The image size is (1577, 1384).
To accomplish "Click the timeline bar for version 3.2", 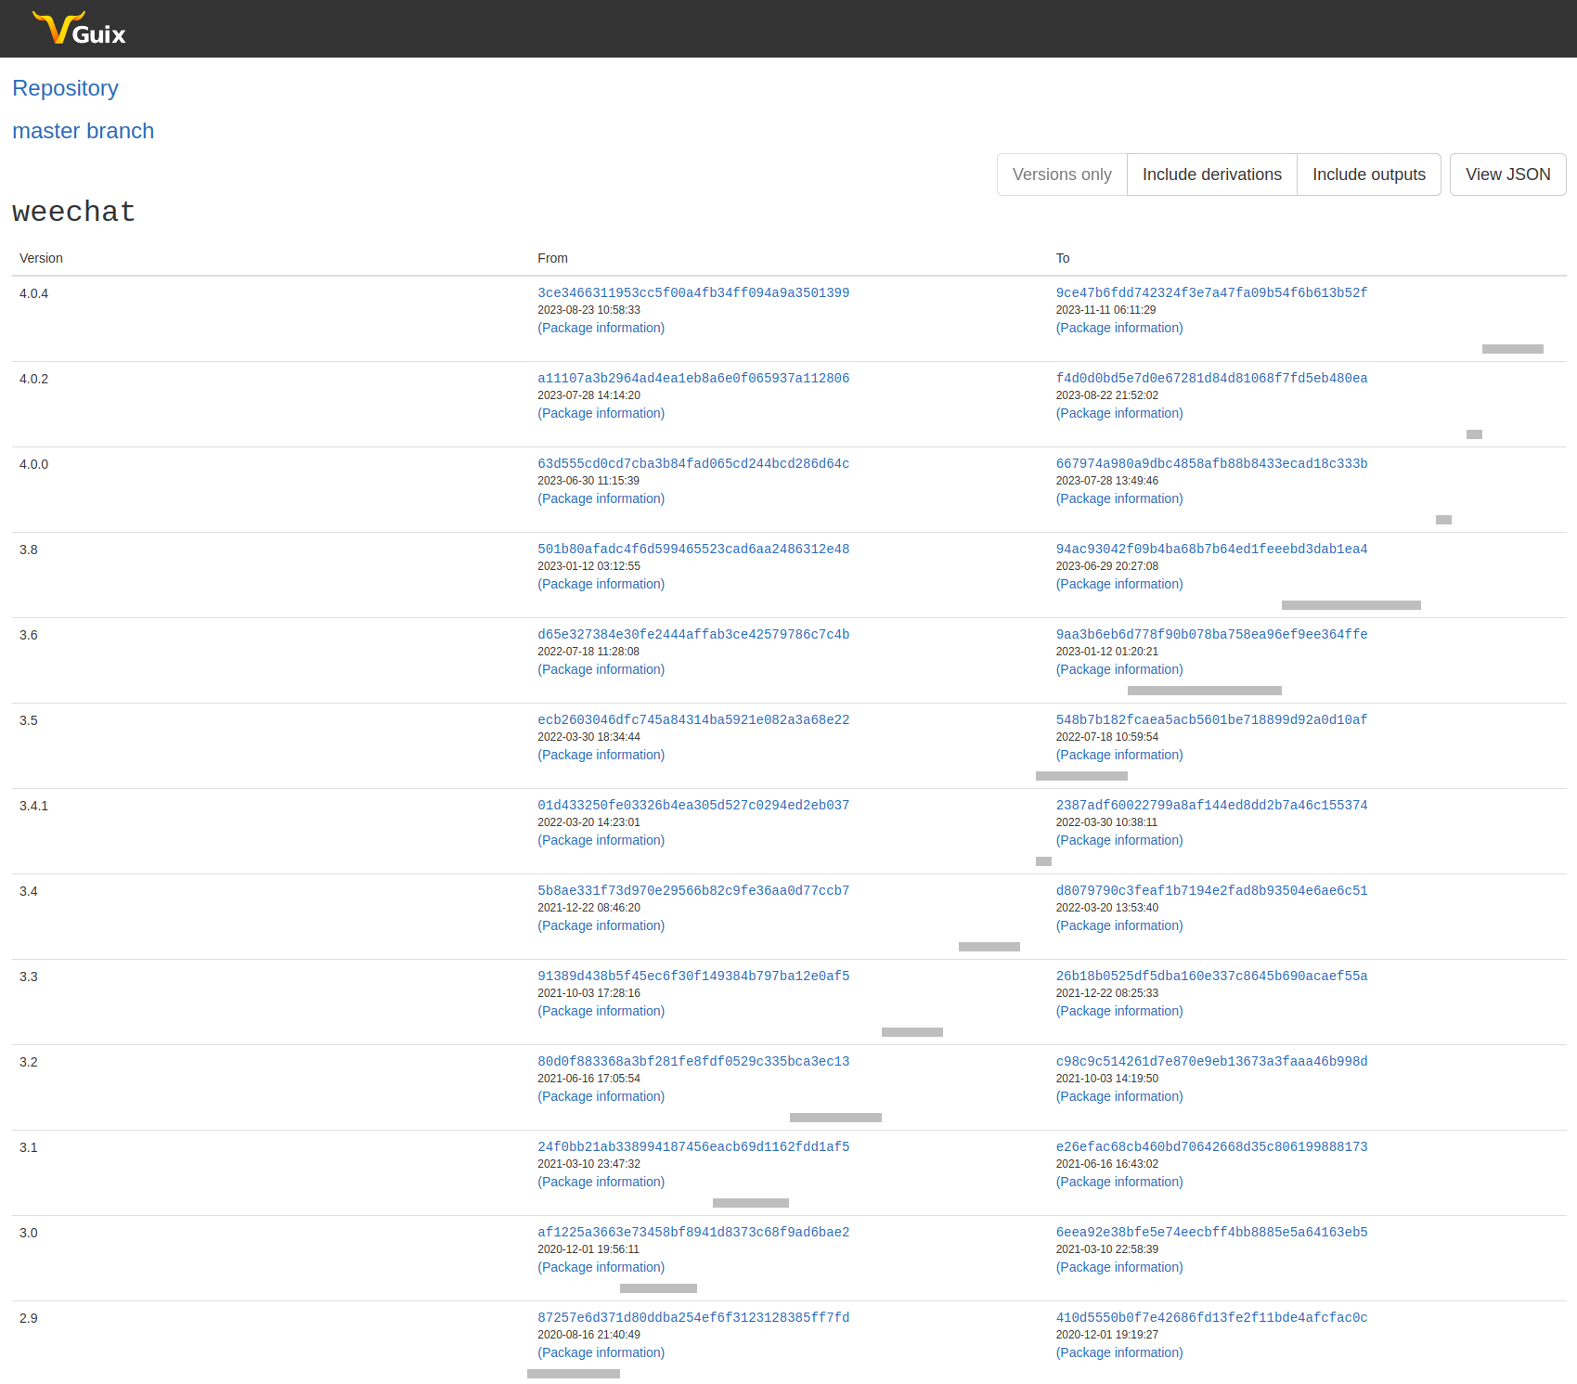I will (x=835, y=1118).
